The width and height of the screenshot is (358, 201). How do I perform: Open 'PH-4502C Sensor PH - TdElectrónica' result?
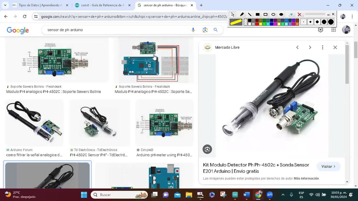click(99, 155)
